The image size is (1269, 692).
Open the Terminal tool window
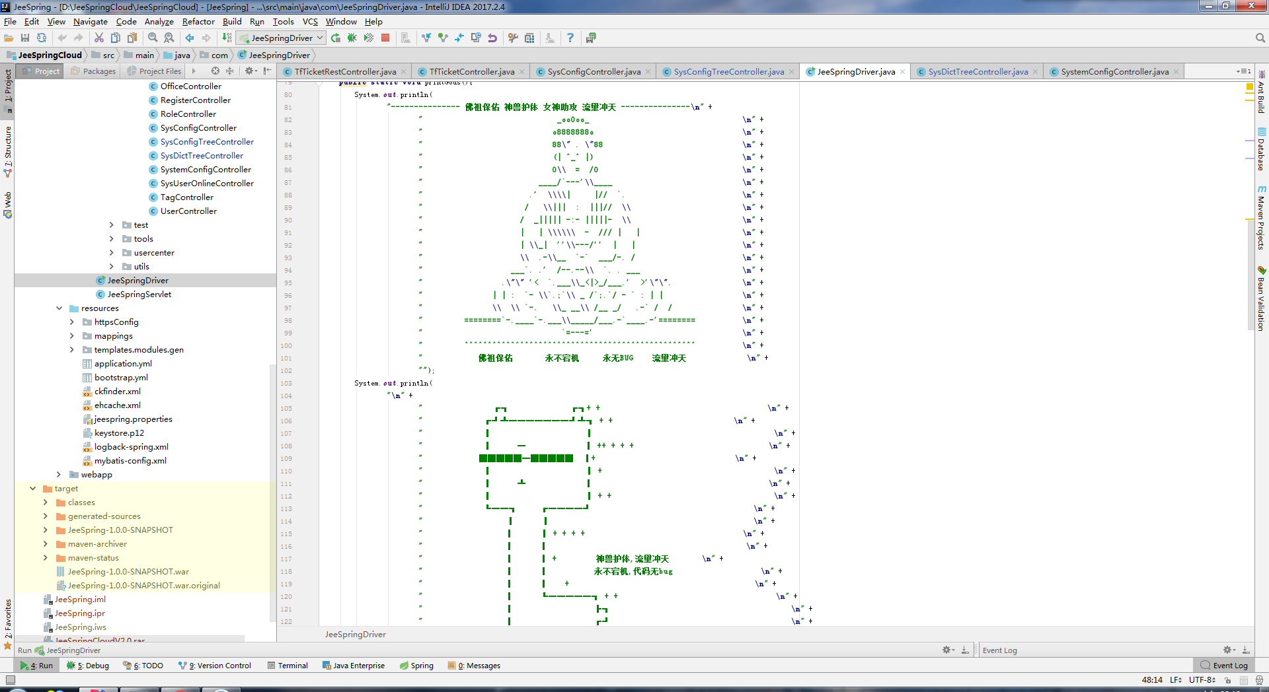(288, 666)
